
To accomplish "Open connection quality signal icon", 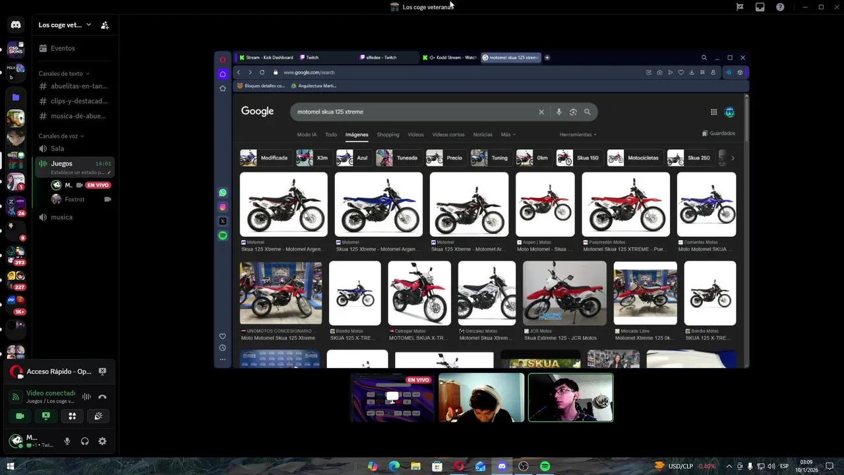I will [x=16, y=397].
